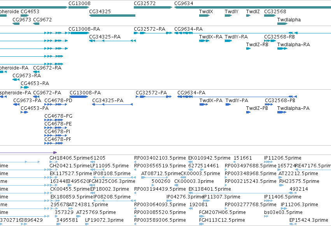Click EST EP15424.3prime
Viewport: 331px width, 226px height.
pyautogui.click(x=292, y=224)
